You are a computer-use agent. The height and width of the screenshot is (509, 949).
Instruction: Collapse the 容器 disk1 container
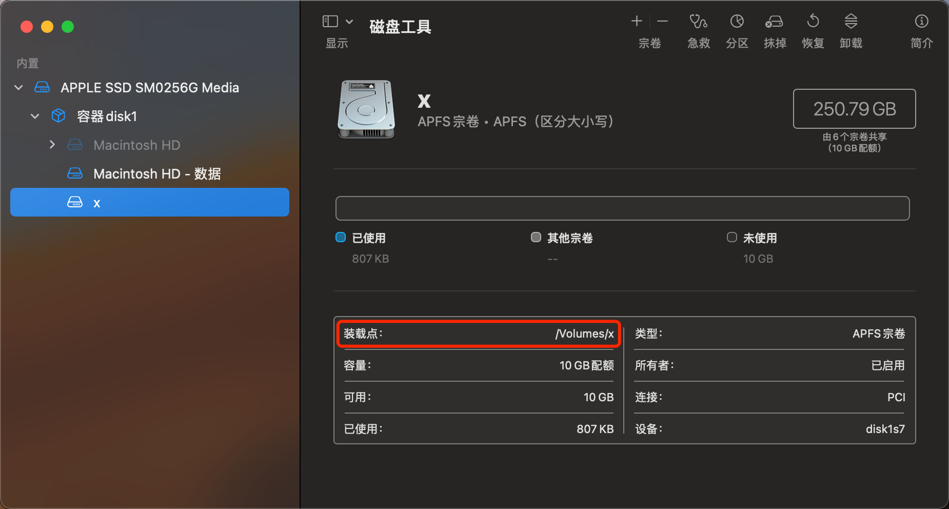coord(35,116)
